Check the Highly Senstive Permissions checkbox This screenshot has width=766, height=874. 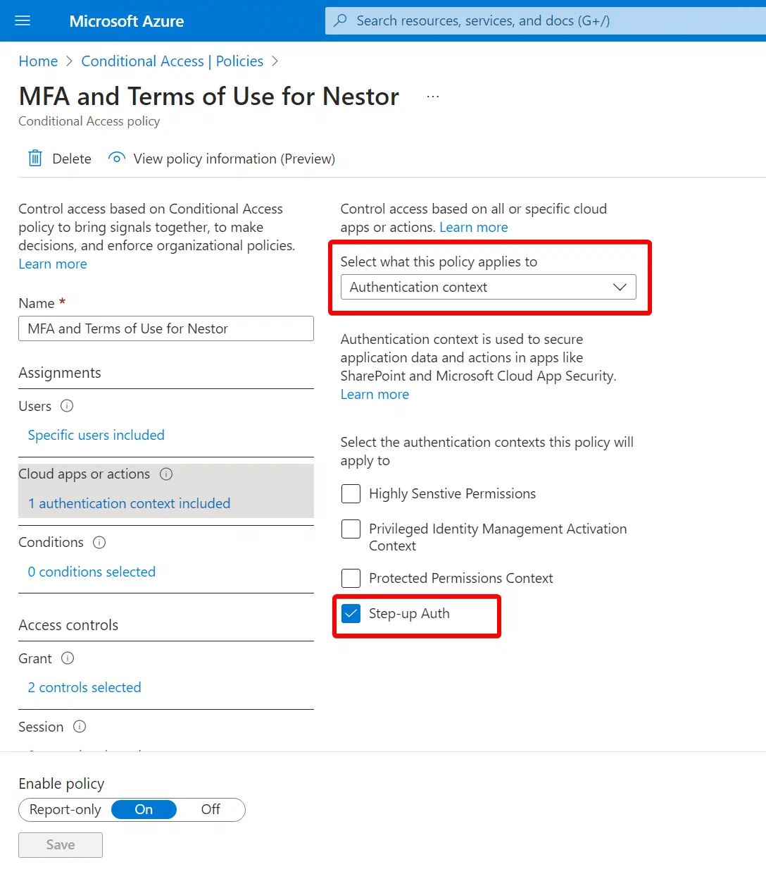351,493
